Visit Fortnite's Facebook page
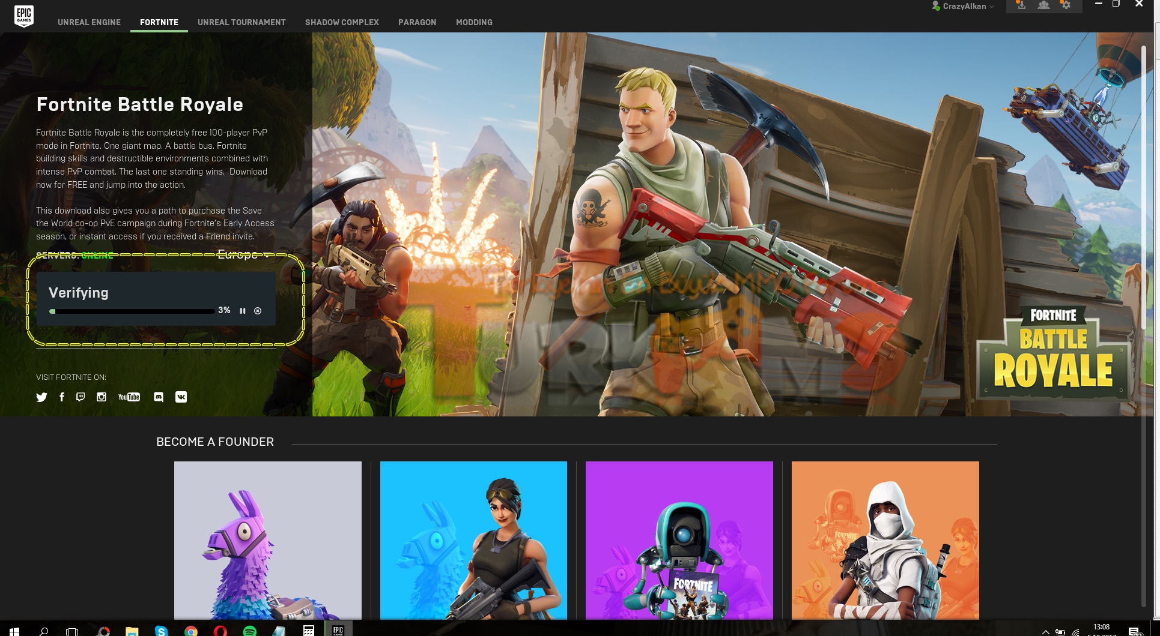 (x=62, y=397)
